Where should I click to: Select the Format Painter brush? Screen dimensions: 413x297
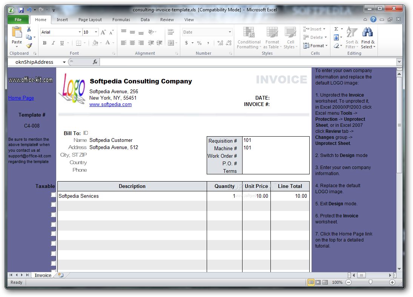29,46
